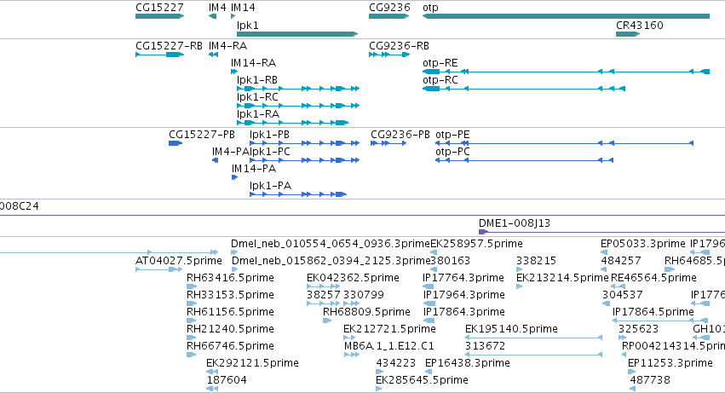Select the EK195140.5prime EST alignment line
This screenshot has width=725, height=393.
click(533, 338)
